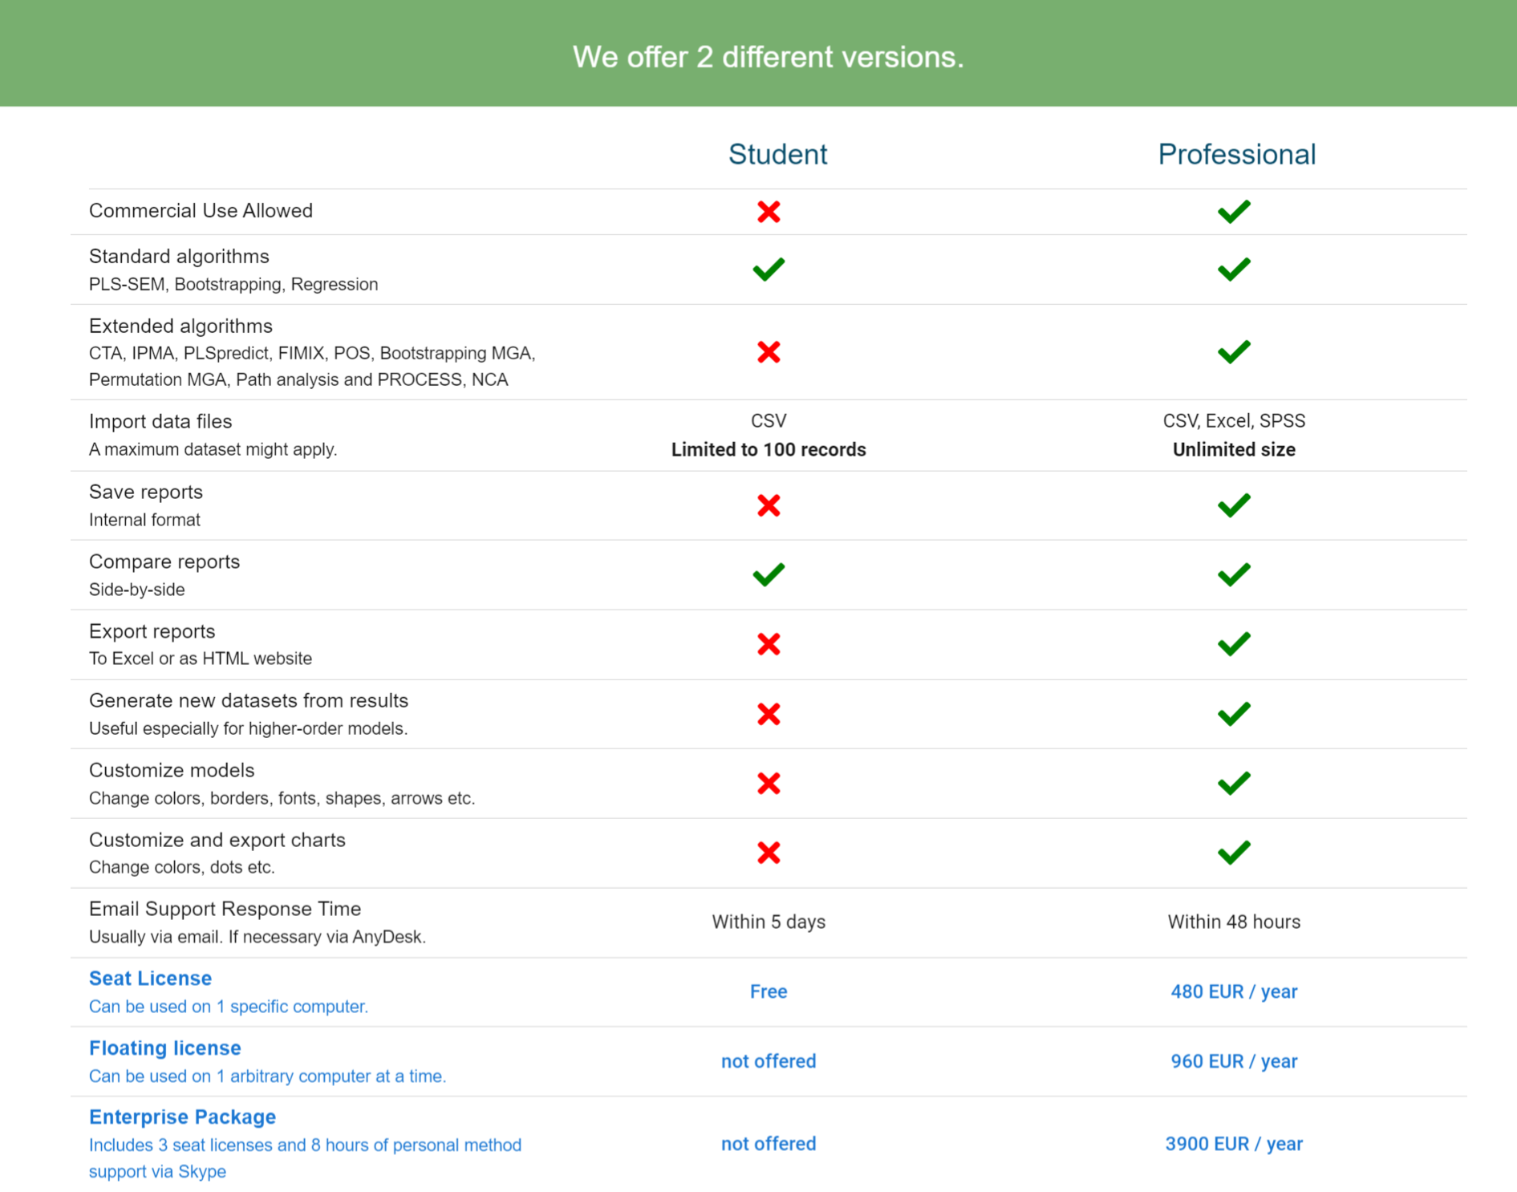
Task: Click red X for Extended algorithms Student
Action: point(769,352)
